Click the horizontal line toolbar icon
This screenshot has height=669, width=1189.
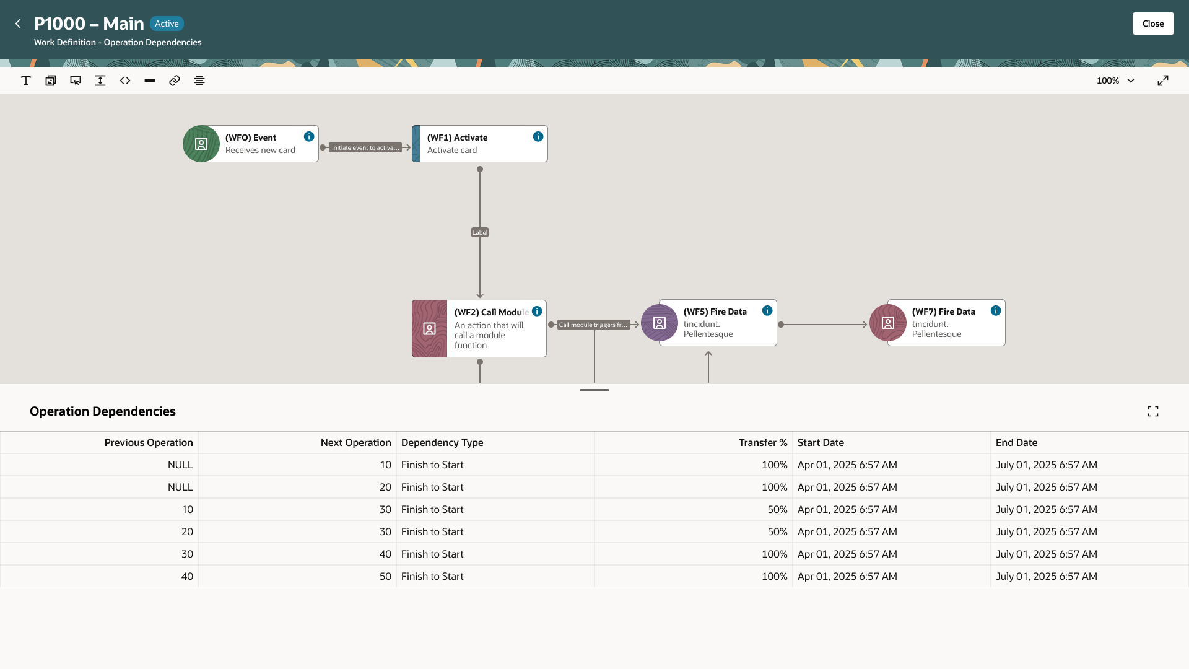(x=150, y=81)
